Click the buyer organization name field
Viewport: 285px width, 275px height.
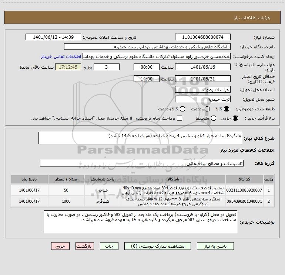point(147,47)
